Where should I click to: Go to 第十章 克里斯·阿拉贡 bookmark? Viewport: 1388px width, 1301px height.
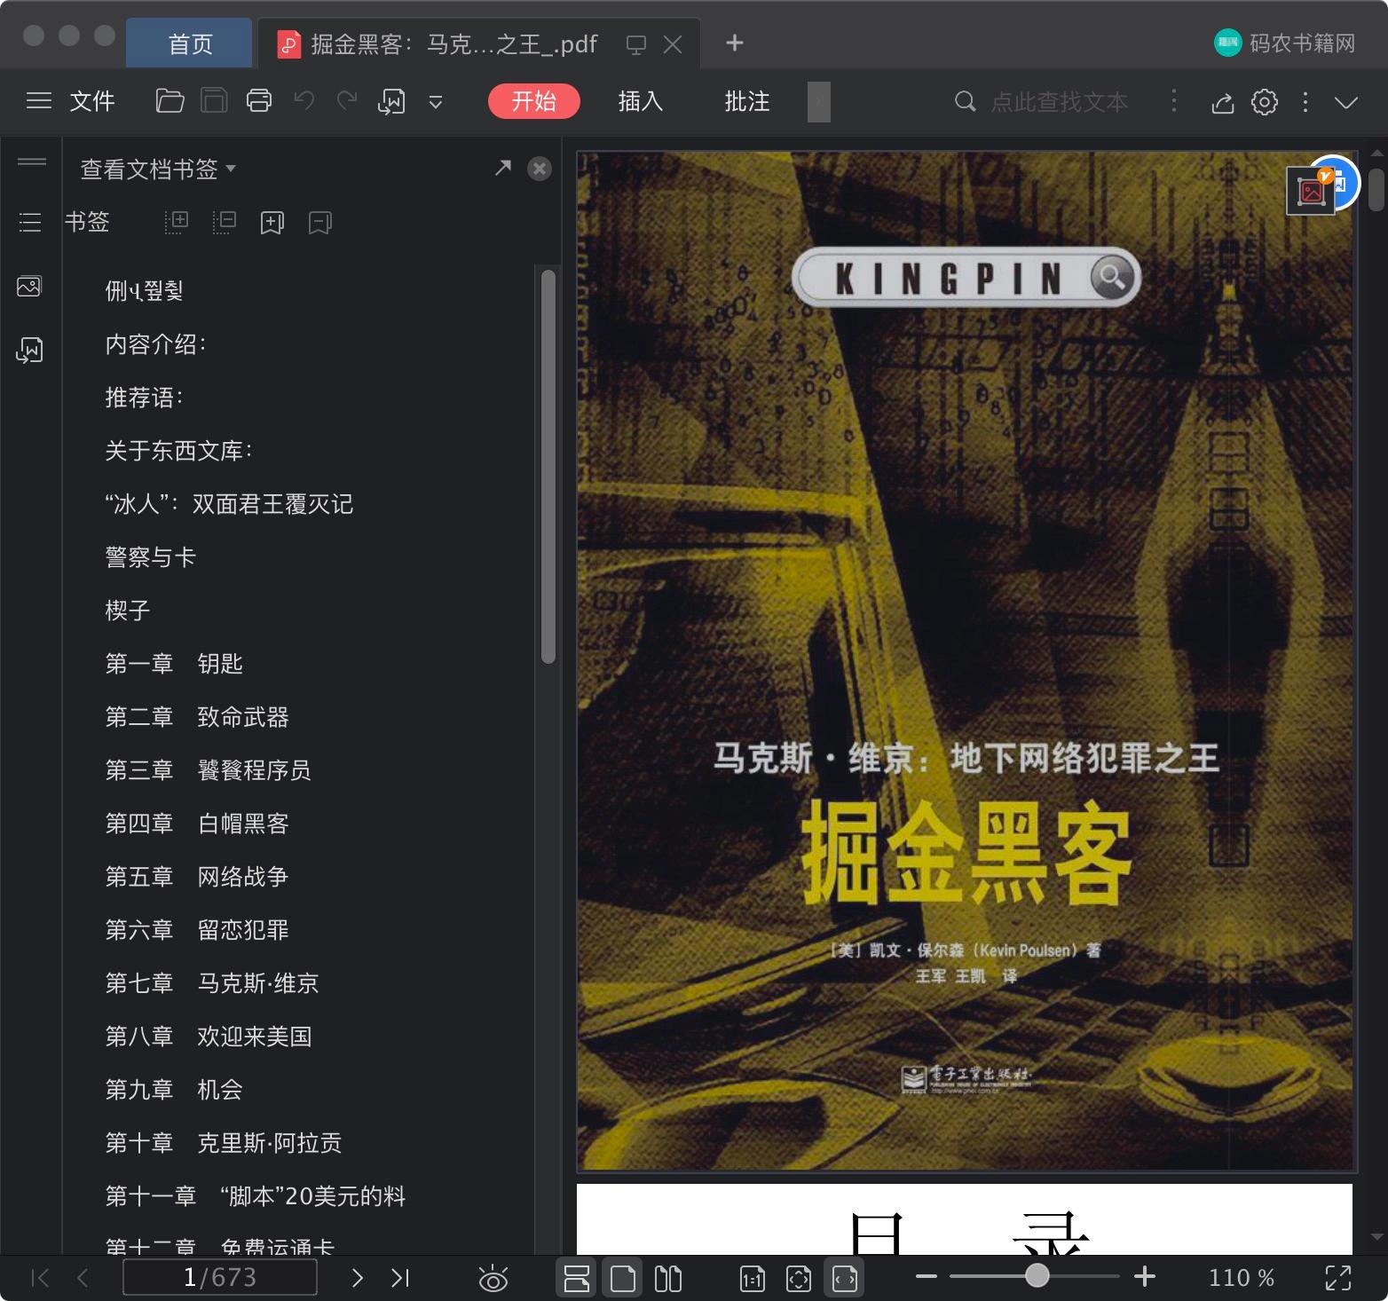point(223,1143)
